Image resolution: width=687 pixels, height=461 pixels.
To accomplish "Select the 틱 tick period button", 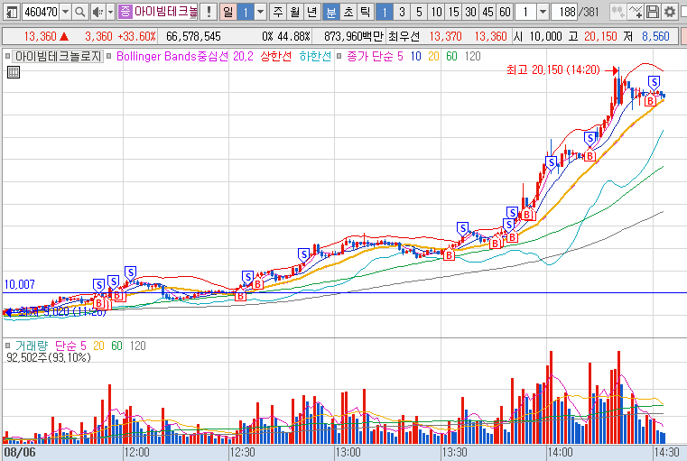I will (365, 12).
